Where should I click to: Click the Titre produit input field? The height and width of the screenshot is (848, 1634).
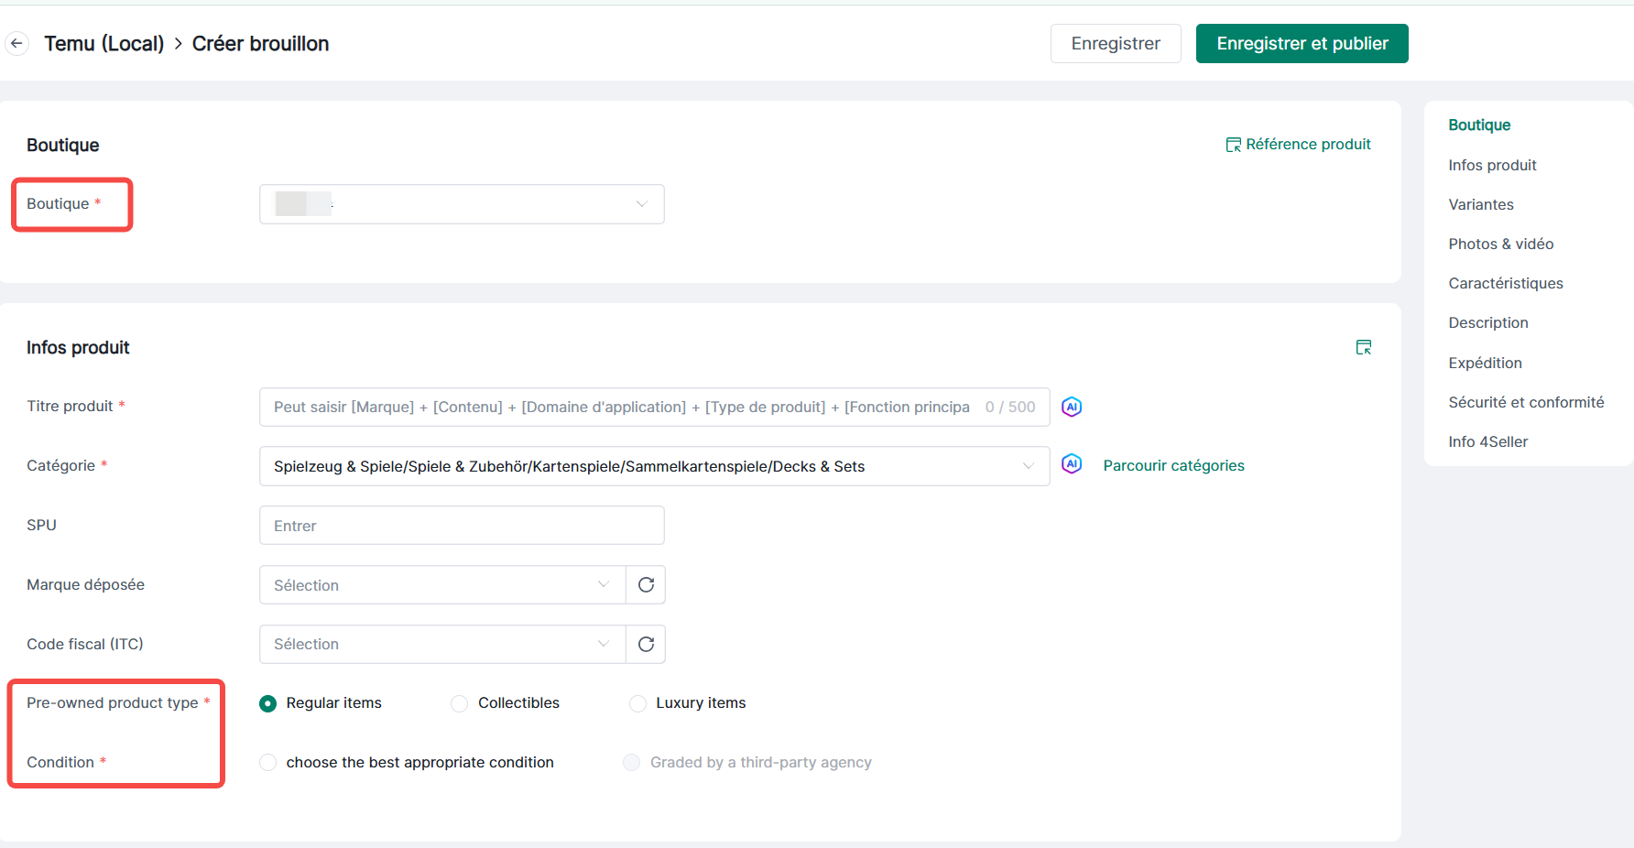[x=621, y=407]
